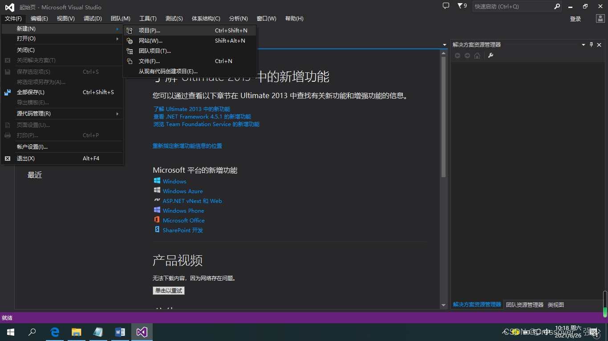Image resolution: width=608 pixels, height=341 pixels.
Task: Click Visual Studio taskbar icon
Action: [x=142, y=332]
